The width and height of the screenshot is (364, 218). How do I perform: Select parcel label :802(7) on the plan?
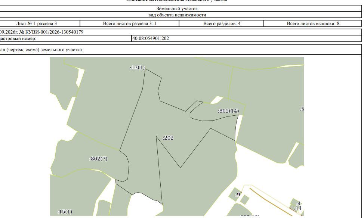98,159
